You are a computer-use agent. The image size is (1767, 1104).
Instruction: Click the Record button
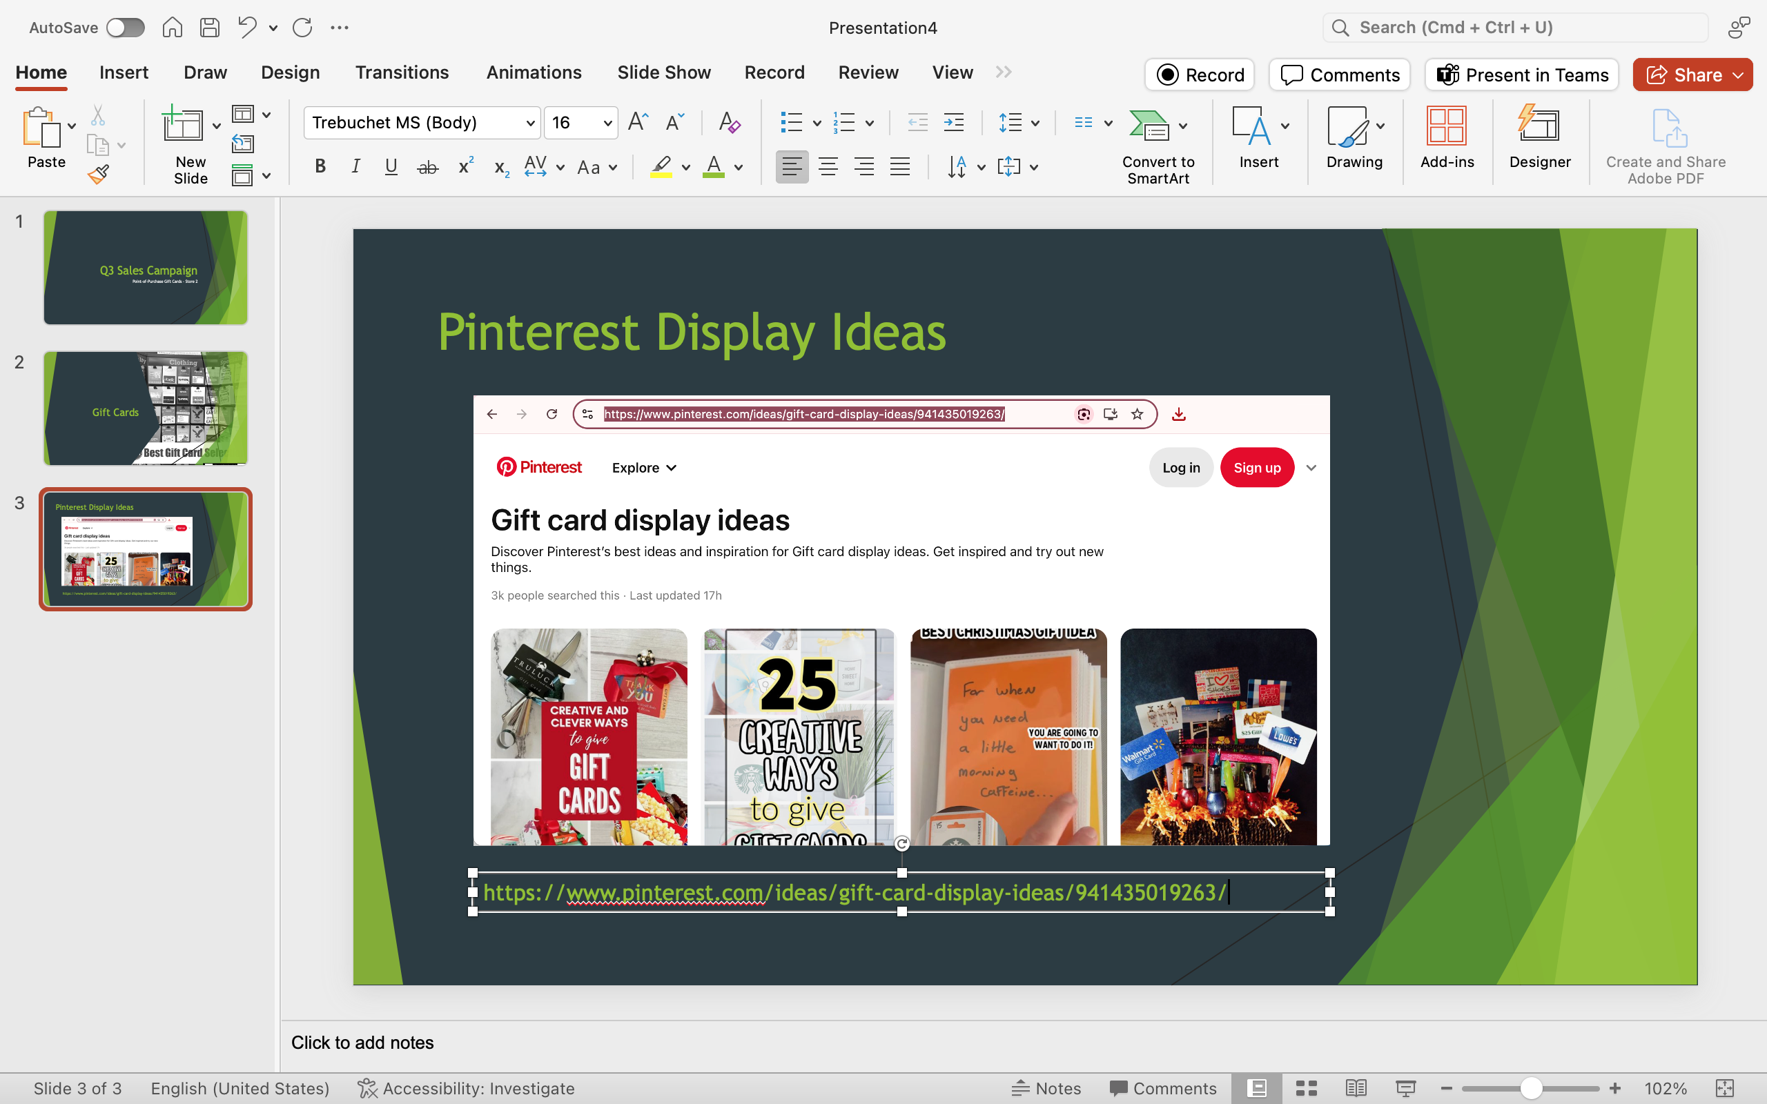tap(1200, 75)
